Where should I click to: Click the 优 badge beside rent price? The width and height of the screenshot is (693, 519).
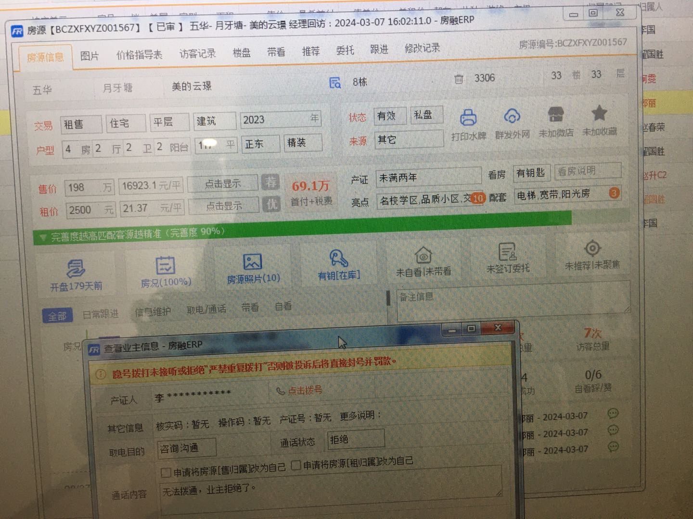(x=272, y=204)
